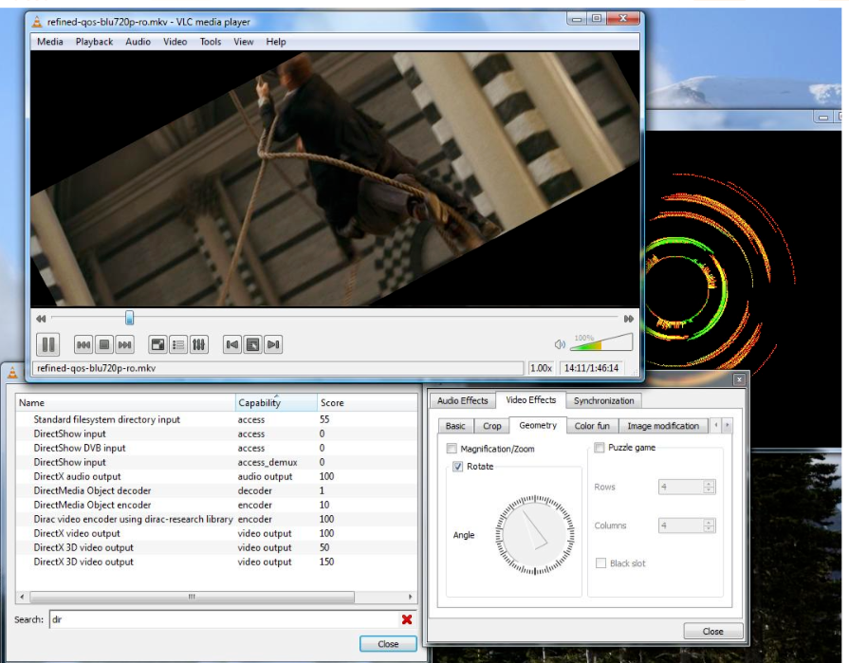Sort by Score column header
The width and height of the screenshot is (849, 663).
click(367, 403)
